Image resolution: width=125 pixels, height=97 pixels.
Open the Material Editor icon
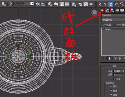74,4
